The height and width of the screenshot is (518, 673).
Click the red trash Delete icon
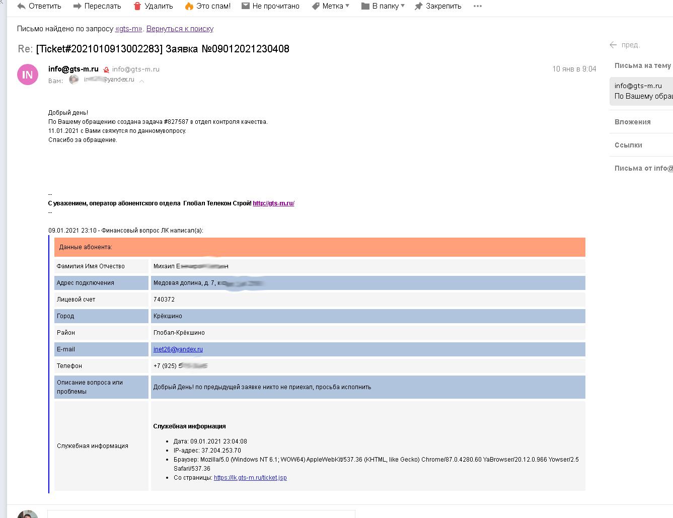(137, 6)
